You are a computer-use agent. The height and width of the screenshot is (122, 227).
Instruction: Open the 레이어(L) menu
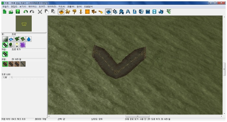32,6
